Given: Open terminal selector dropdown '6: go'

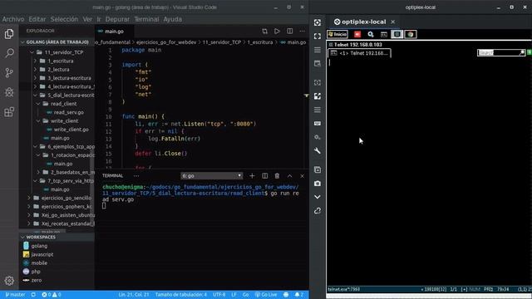Looking at the screenshot, I should coord(211,175).
